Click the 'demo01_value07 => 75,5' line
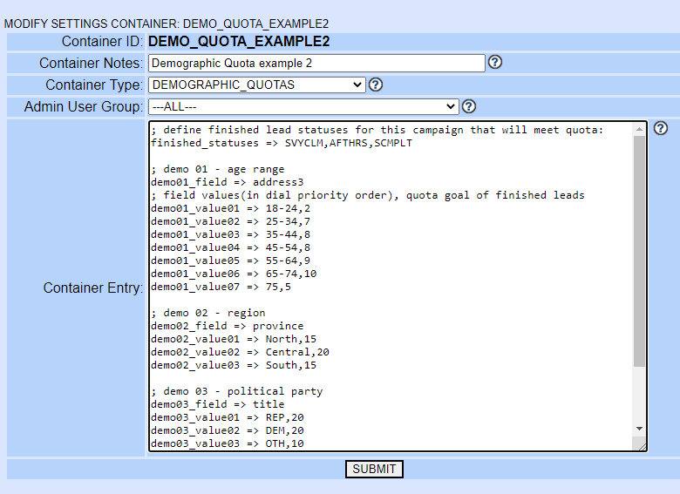The image size is (680, 494). pyautogui.click(x=221, y=287)
